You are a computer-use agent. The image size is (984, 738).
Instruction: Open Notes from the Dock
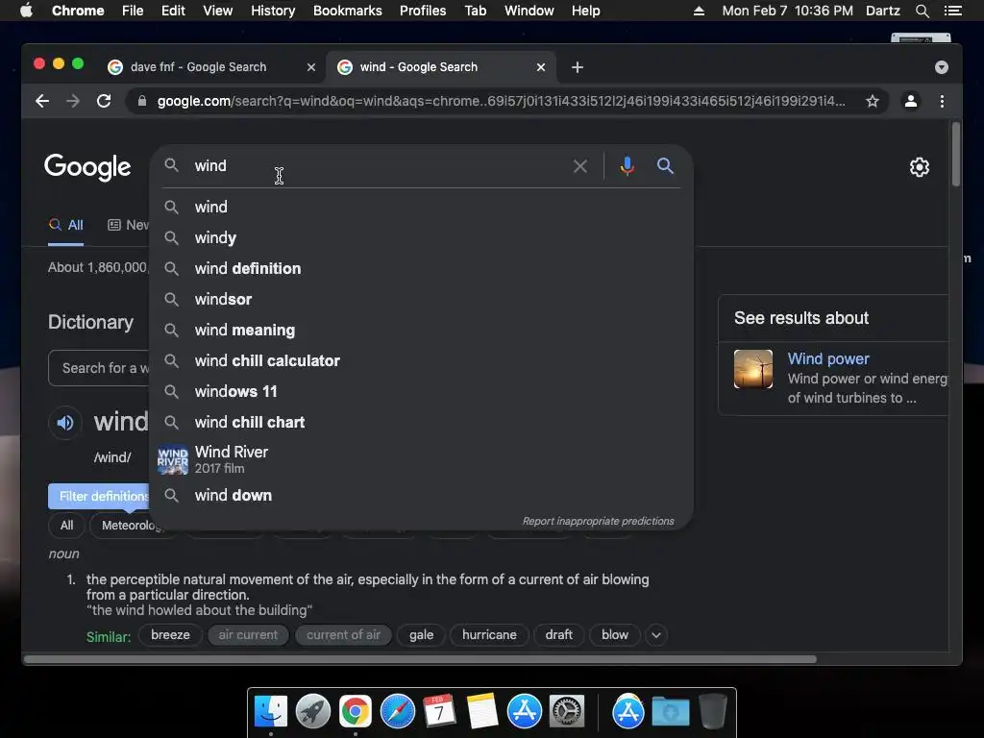click(x=482, y=712)
